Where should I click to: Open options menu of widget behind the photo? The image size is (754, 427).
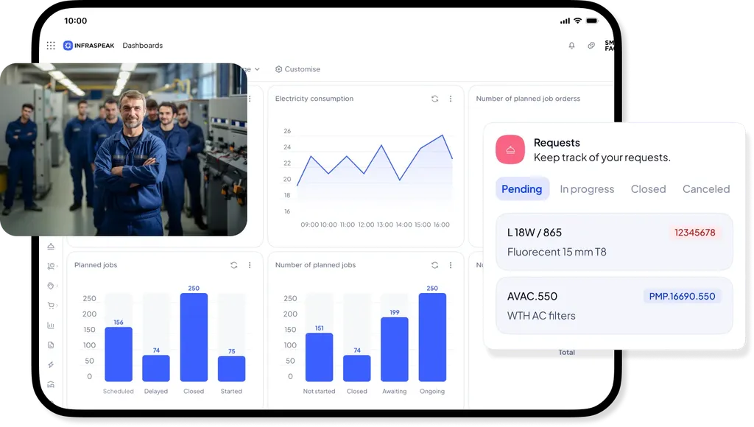tap(250, 99)
